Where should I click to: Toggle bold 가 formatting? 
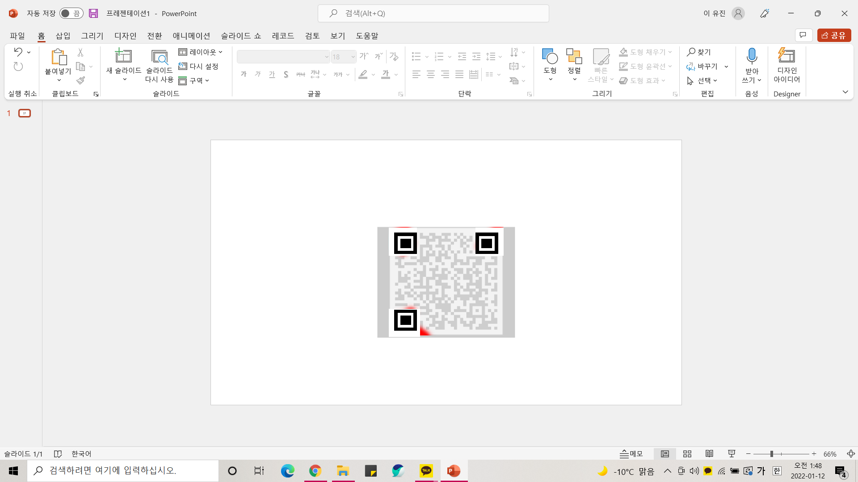coord(244,75)
